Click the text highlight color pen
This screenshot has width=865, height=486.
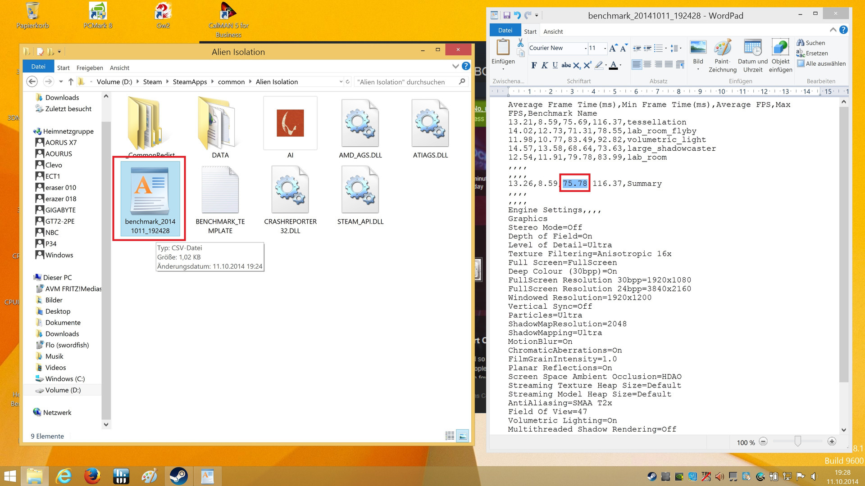click(599, 65)
